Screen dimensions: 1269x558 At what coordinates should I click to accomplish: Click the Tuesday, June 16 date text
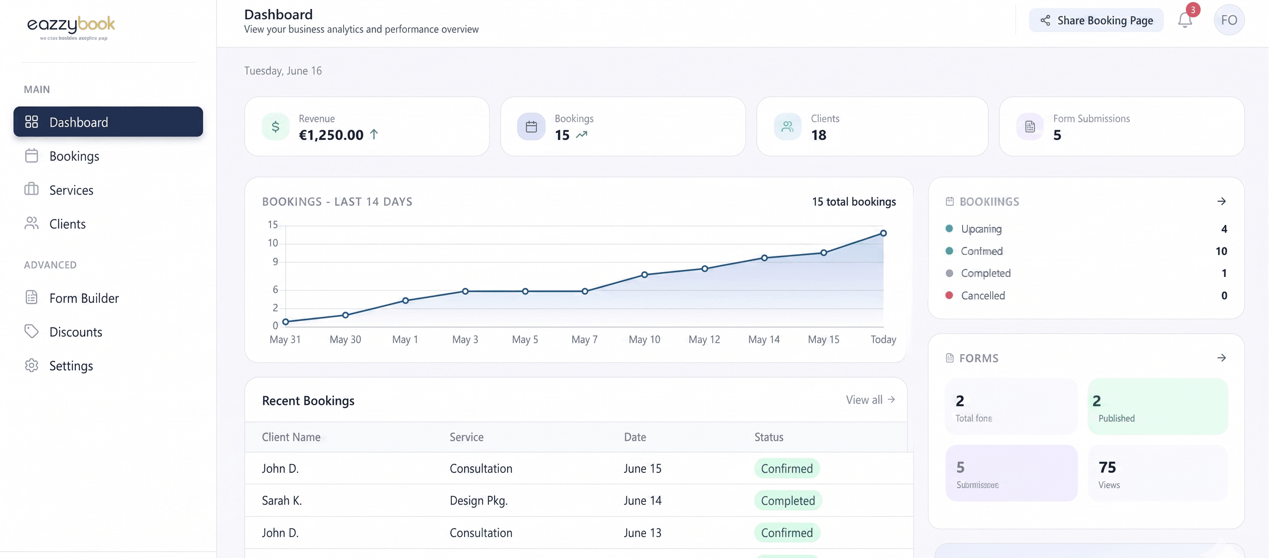[x=283, y=71]
